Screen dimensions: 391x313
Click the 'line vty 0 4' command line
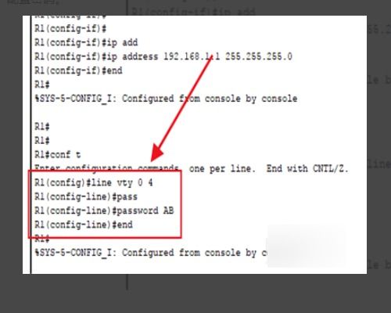(x=94, y=183)
